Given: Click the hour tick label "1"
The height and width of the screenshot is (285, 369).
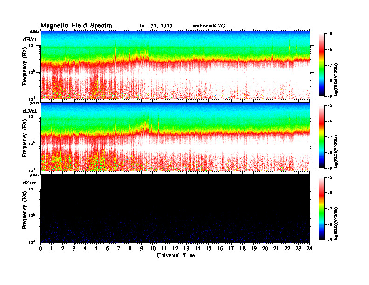Looking at the screenshot, I should click(52, 249).
